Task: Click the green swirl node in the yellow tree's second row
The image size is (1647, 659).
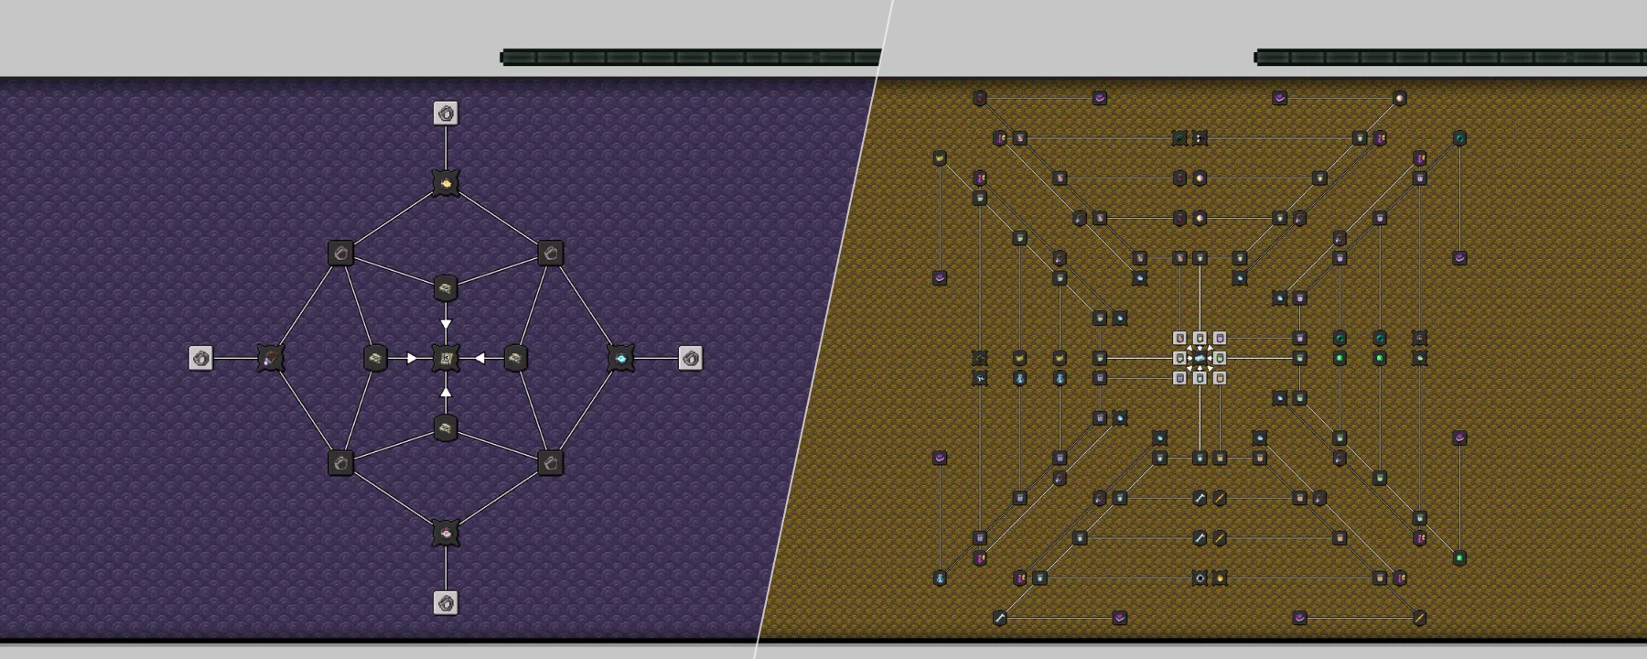Action: point(1179,138)
